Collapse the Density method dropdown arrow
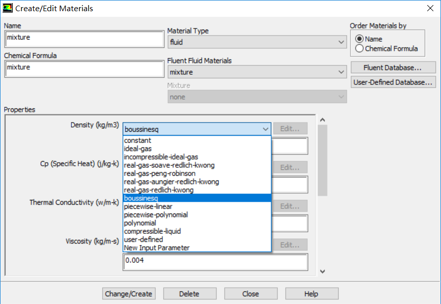441x304 pixels. pos(266,129)
